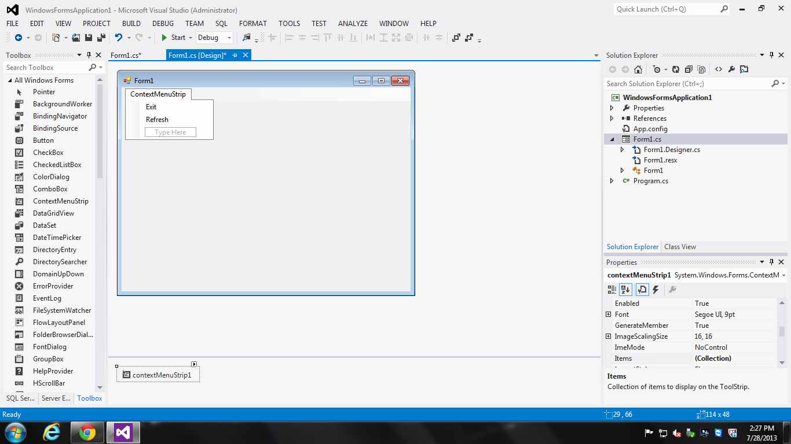
Task: Click the Bring to Front layout icon
Action: pyautogui.click(x=456, y=38)
